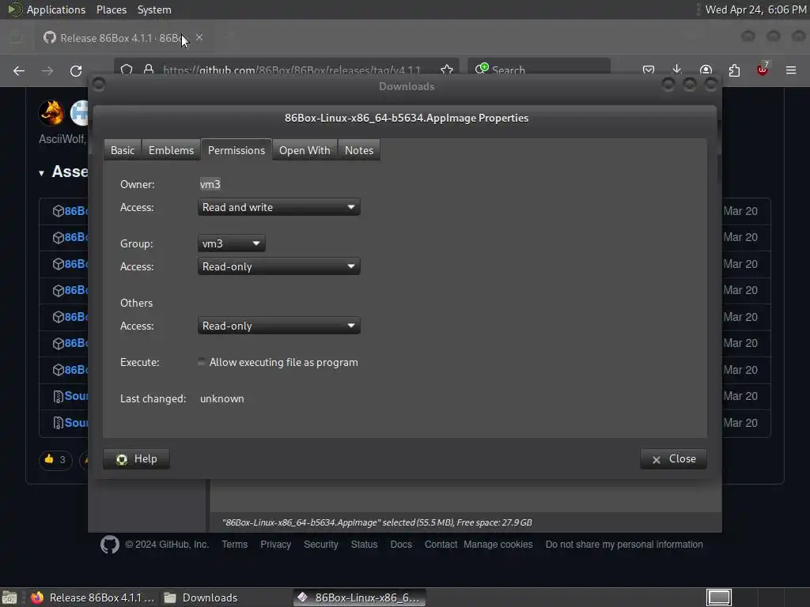Screen dimensions: 810x607
Task: Open the Firefox extensions puzzle icon
Action: pyautogui.click(x=734, y=70)
